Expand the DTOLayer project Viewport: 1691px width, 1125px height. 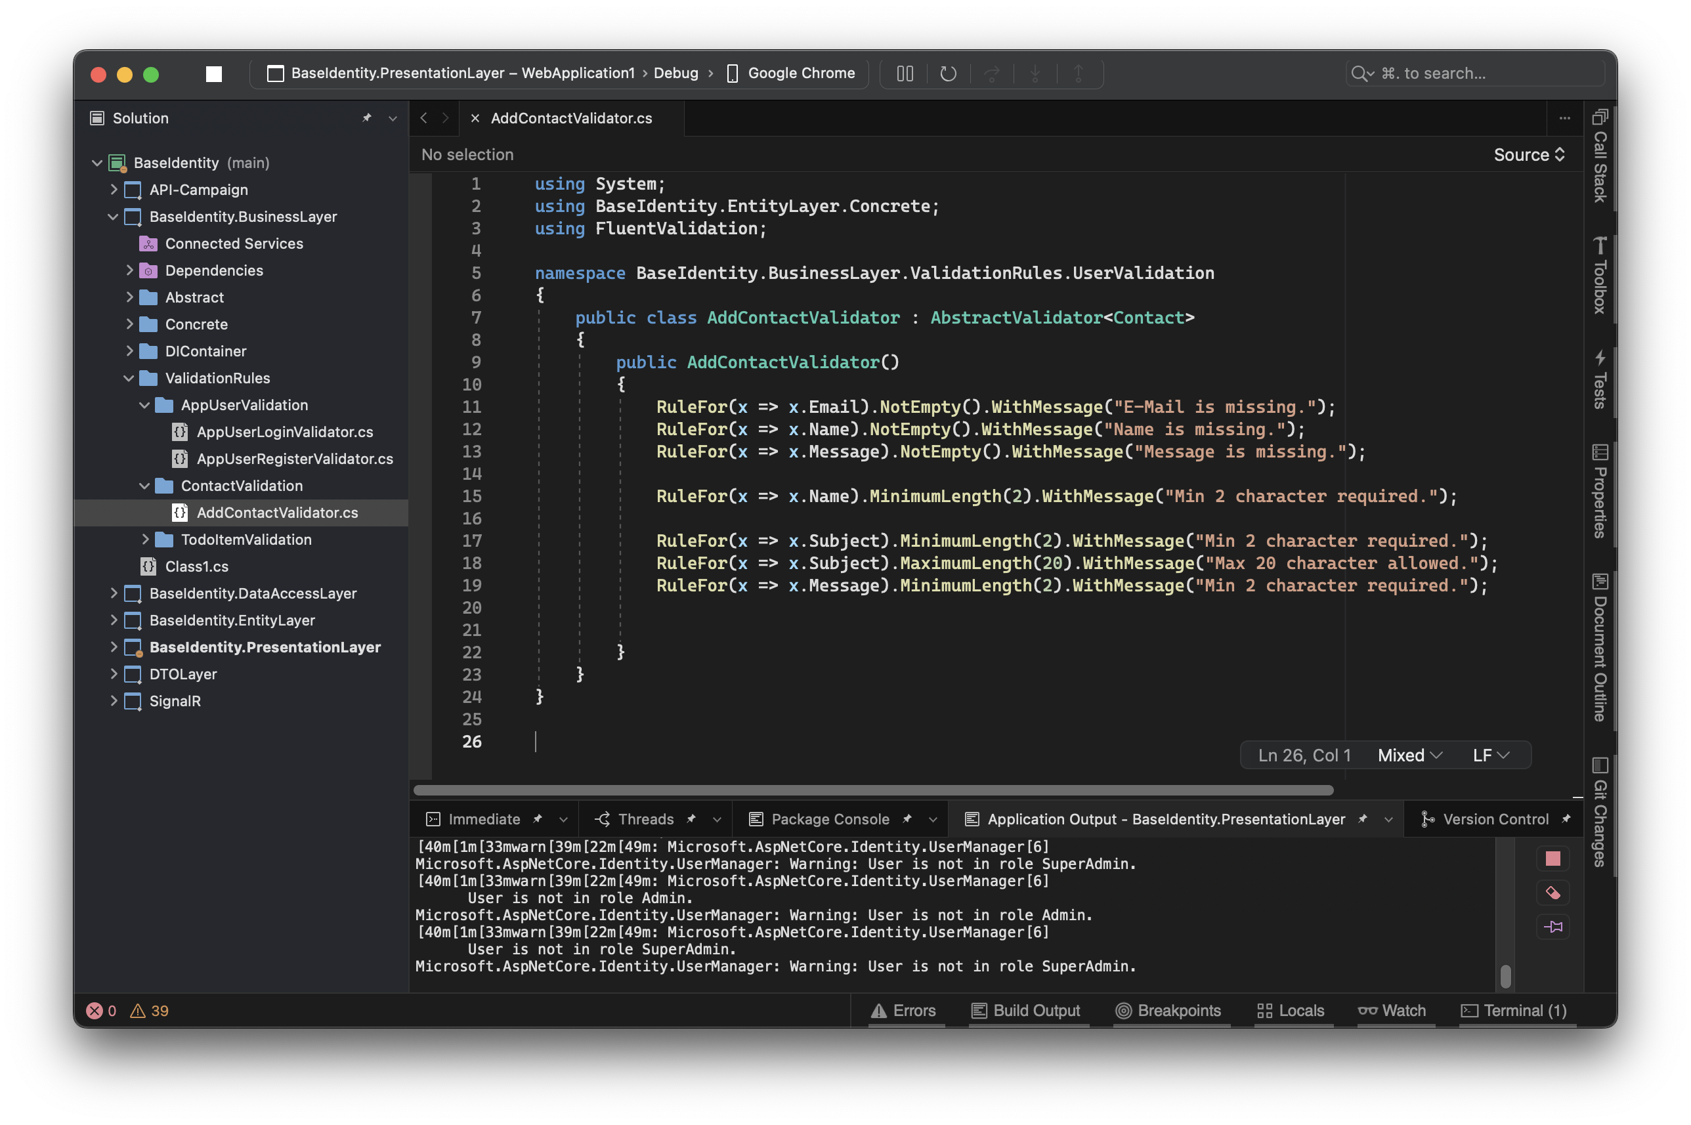click(114, 673)
